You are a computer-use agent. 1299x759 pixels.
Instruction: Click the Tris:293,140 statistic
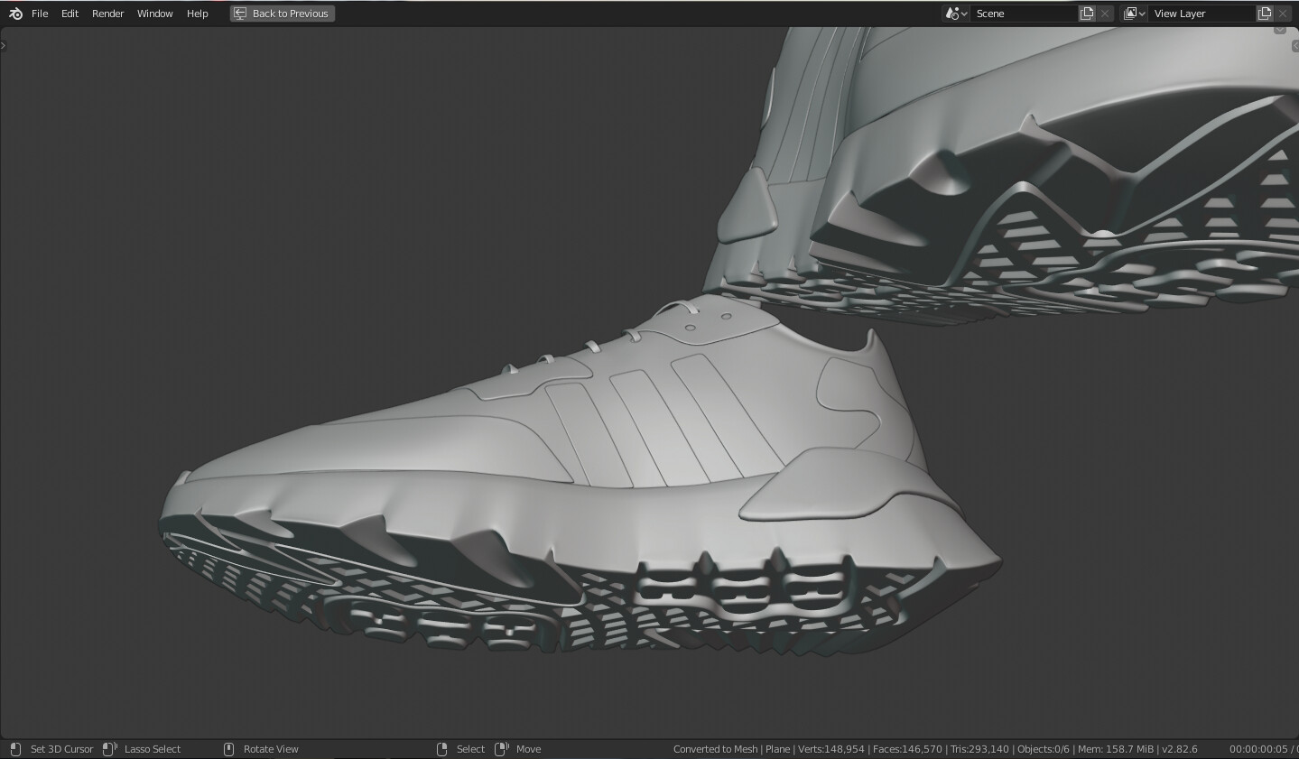coord(980,749)
